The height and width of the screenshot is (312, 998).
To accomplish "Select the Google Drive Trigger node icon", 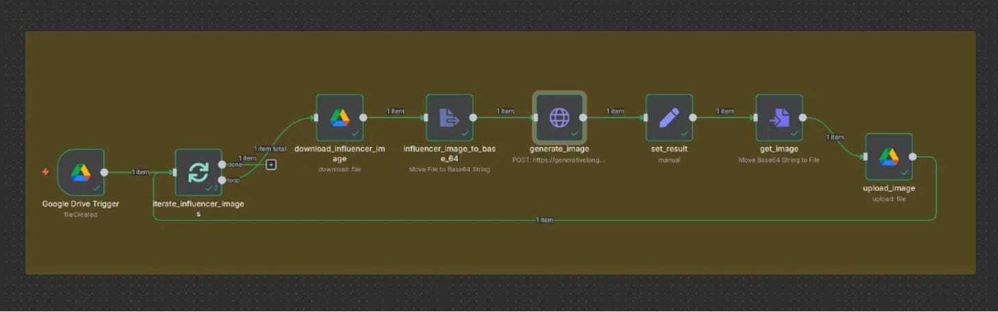I will pos(81,172).
